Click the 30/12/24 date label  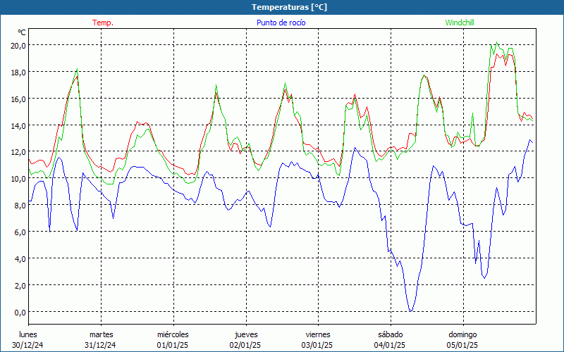tap(27, 345)
